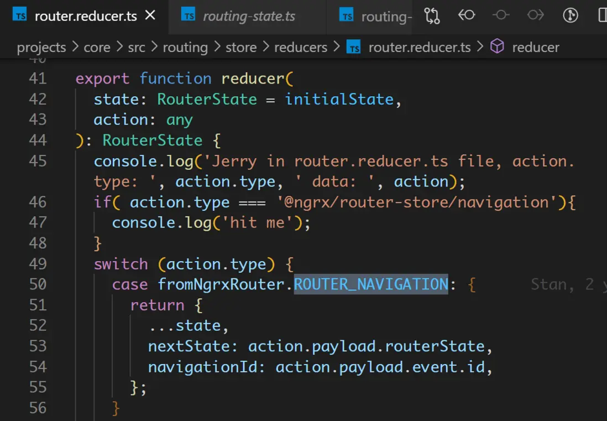The height and width of the screenshot is (421, 607).
Task: Click the highlighted ROUTER_NAVIGATION identifier
Action: 370,284
